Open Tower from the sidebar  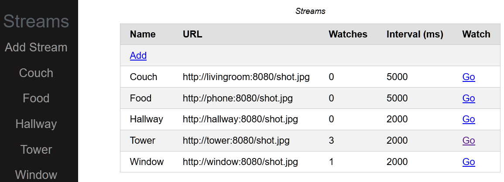point(36,150)
